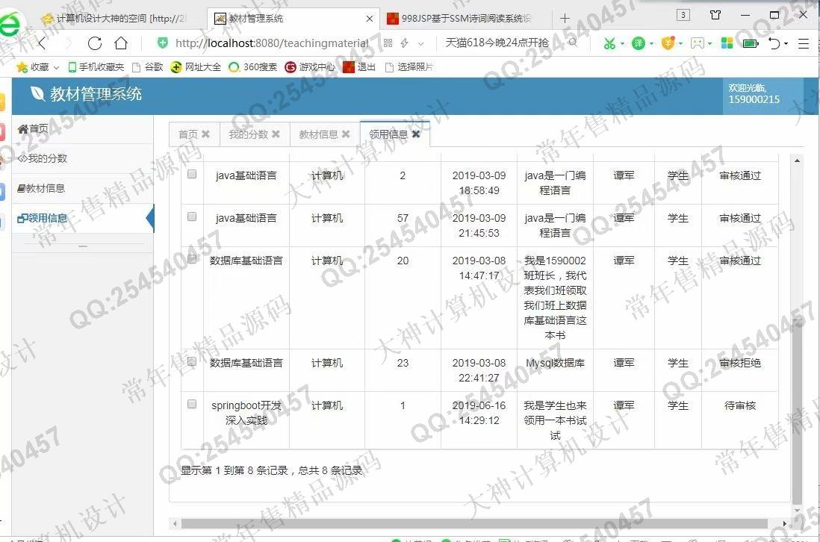This screenshot has height=542, width=820.
Task: Click the skin shirt icon in title bar
Action: 715,15
